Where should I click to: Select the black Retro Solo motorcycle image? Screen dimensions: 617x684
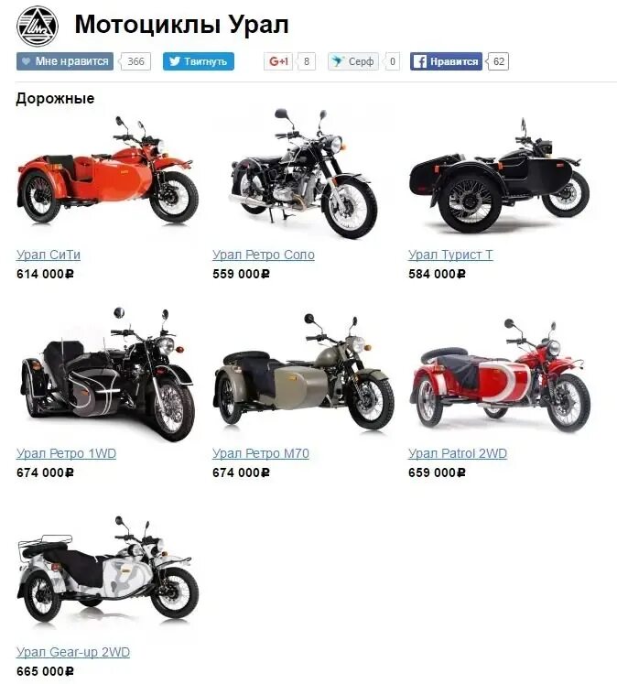pos(304,173)
